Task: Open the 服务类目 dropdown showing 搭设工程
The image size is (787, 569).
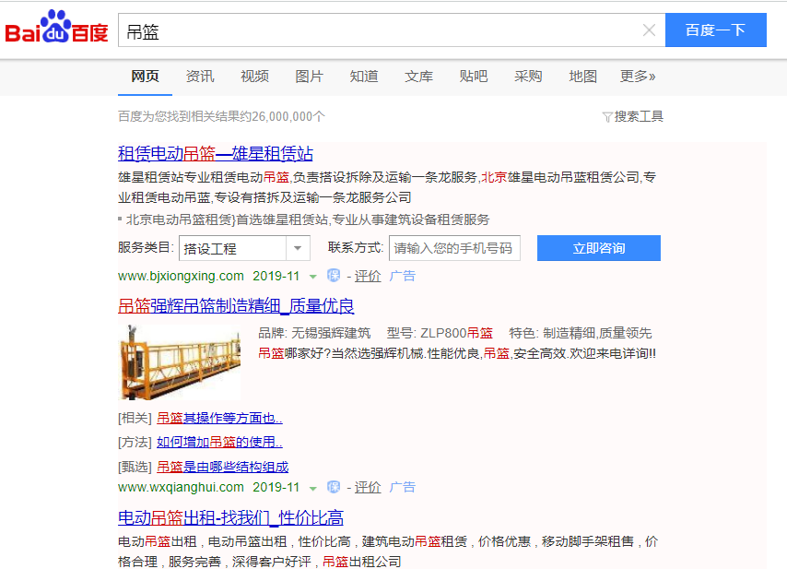Action: click(244, 248)
